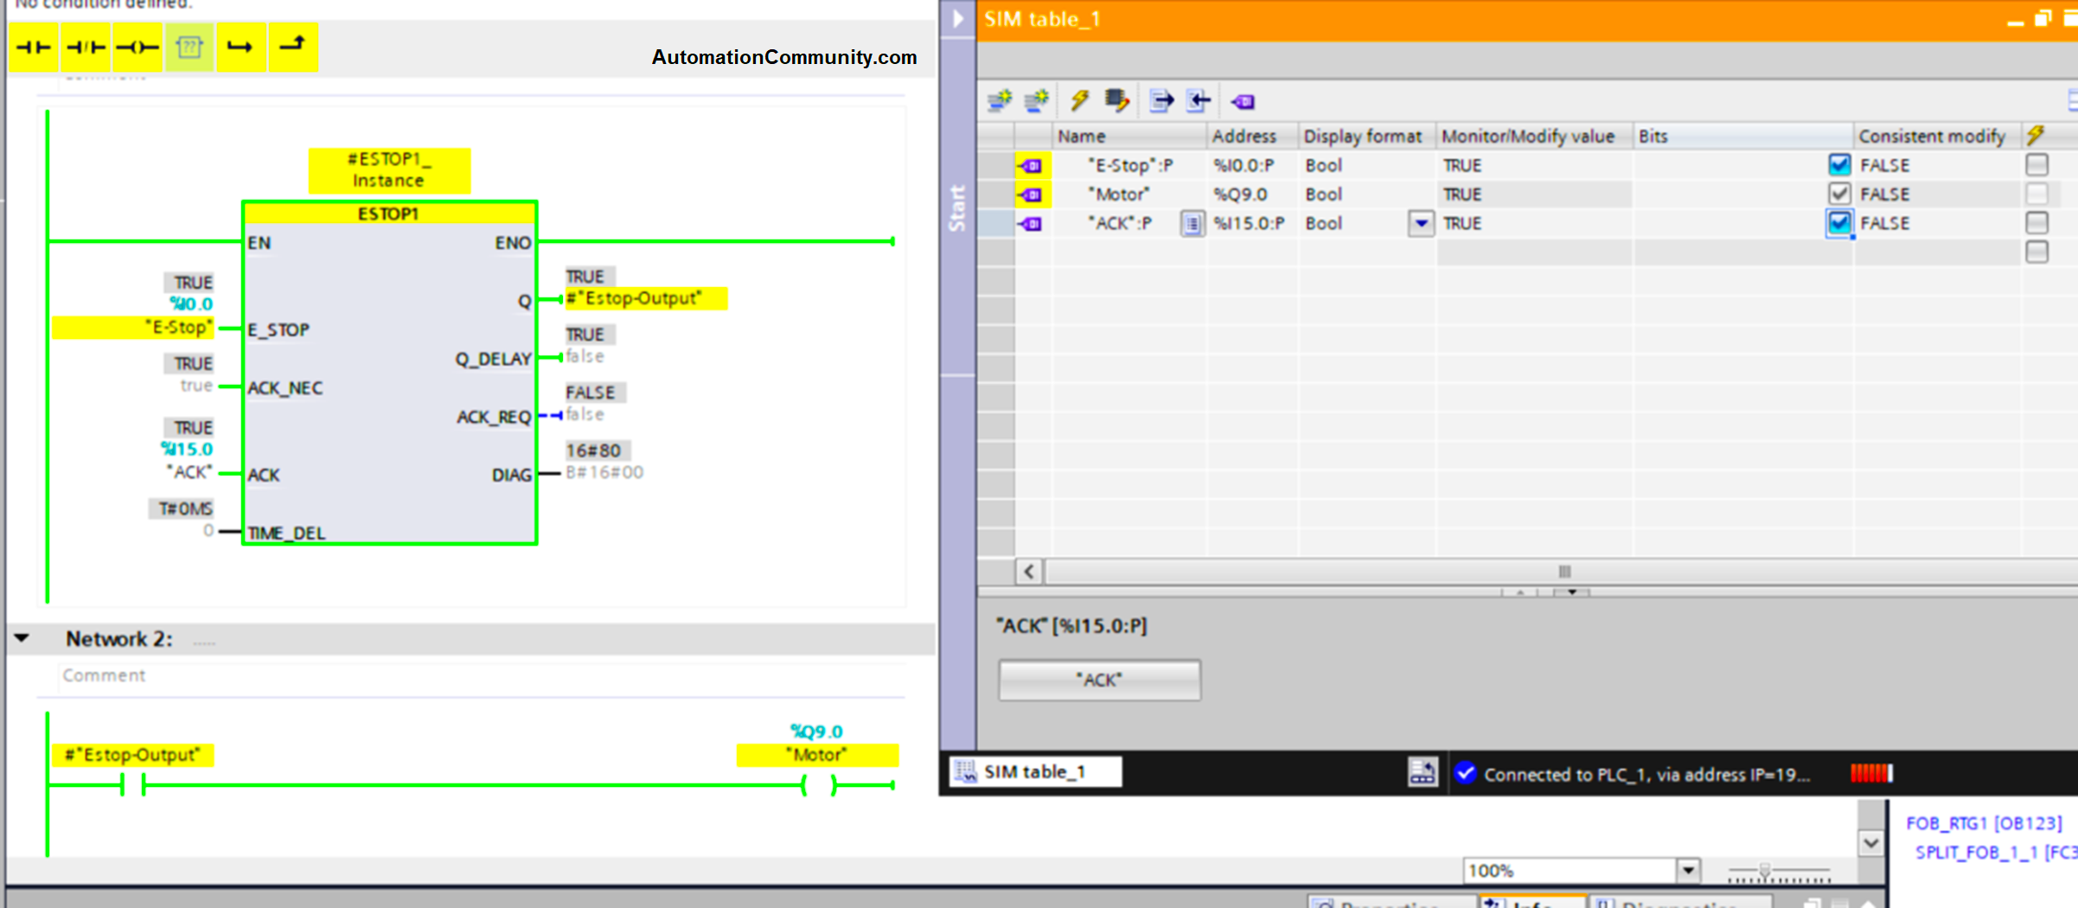This screenshot has width=2078, height=908.
Task: Insert an empty box instruction
Action: (189, 48)
